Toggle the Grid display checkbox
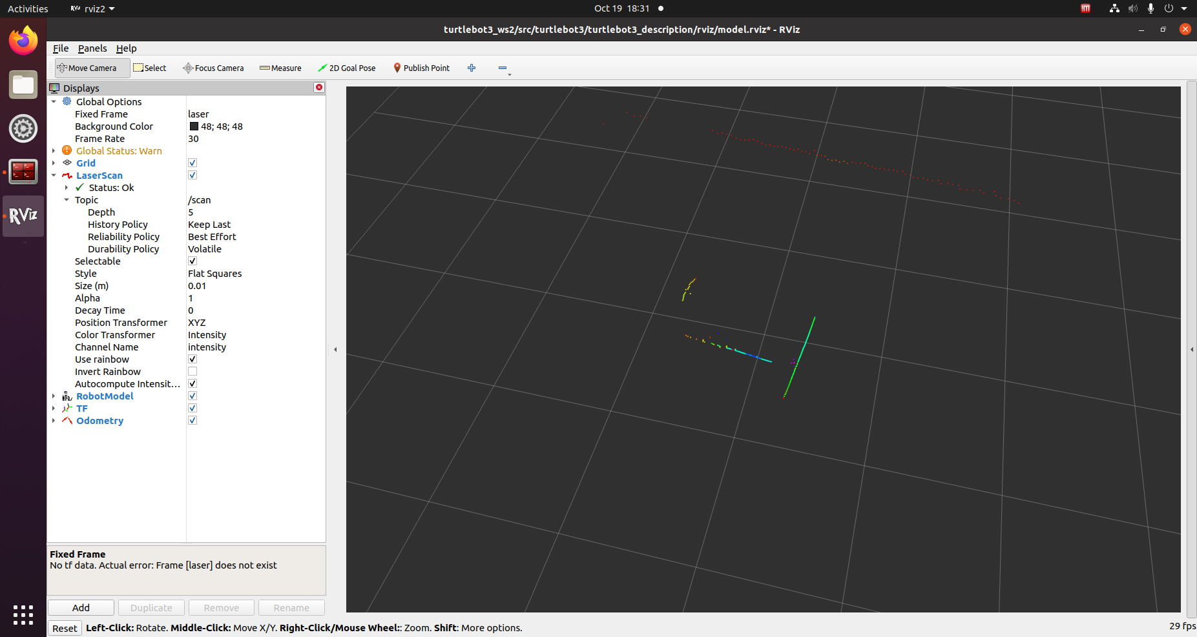This screenshot has width=1197, height=637. [193, 163]
